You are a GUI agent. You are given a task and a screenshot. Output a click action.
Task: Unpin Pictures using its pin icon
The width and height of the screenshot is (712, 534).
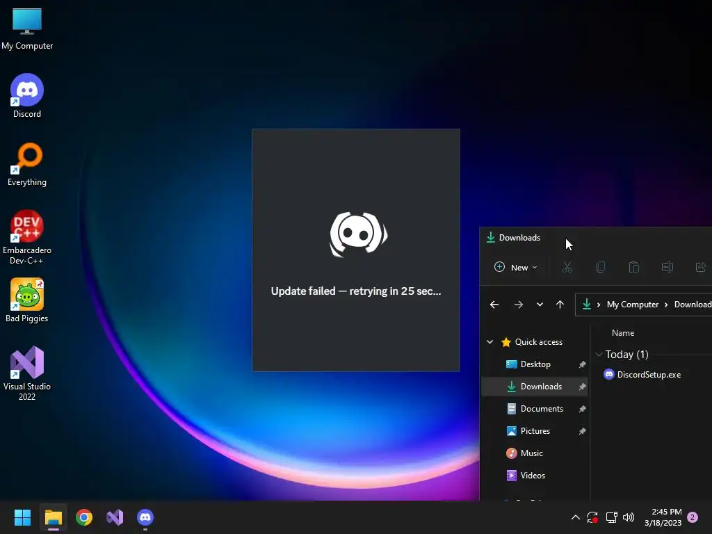582,431
